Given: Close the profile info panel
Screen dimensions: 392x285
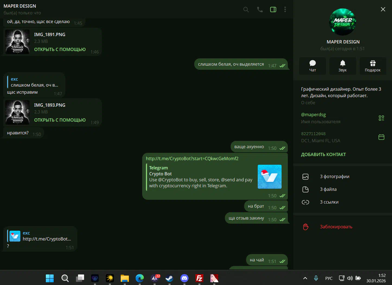Looking at the screenshot, I should (383, 9).
